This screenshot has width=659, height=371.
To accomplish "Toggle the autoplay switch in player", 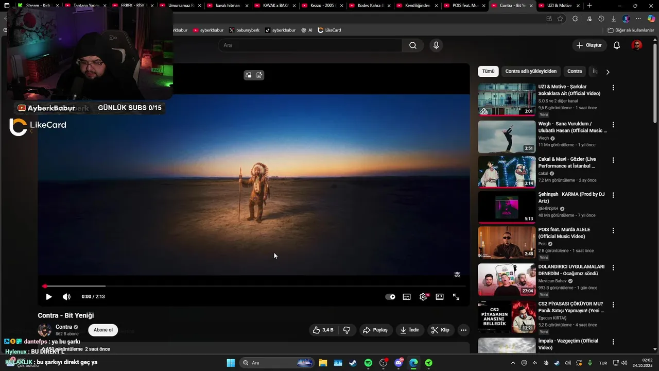I will tap(390, 297).
